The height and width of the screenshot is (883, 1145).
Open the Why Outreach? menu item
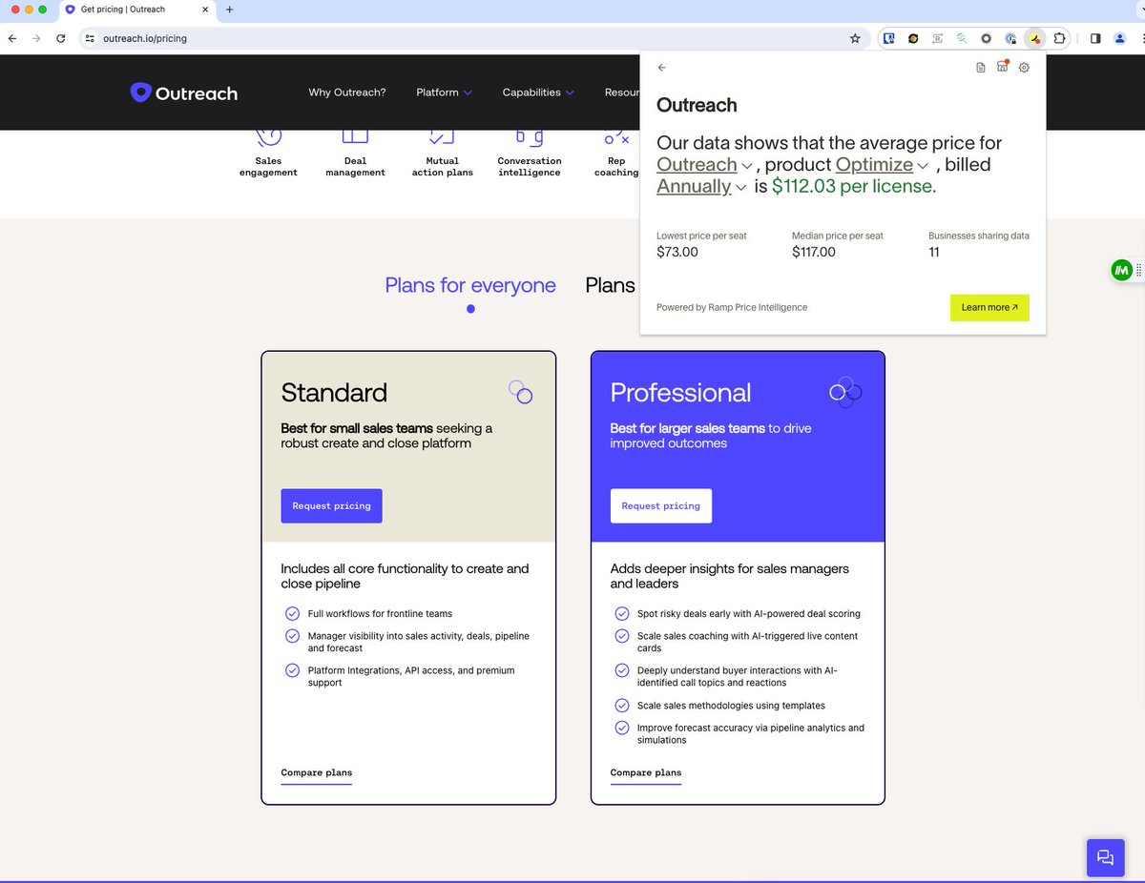(347, 92)
